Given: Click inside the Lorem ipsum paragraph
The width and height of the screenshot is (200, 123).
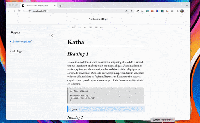Looking at the screenshot, I should pyautogui.click(x=106, y=73).
